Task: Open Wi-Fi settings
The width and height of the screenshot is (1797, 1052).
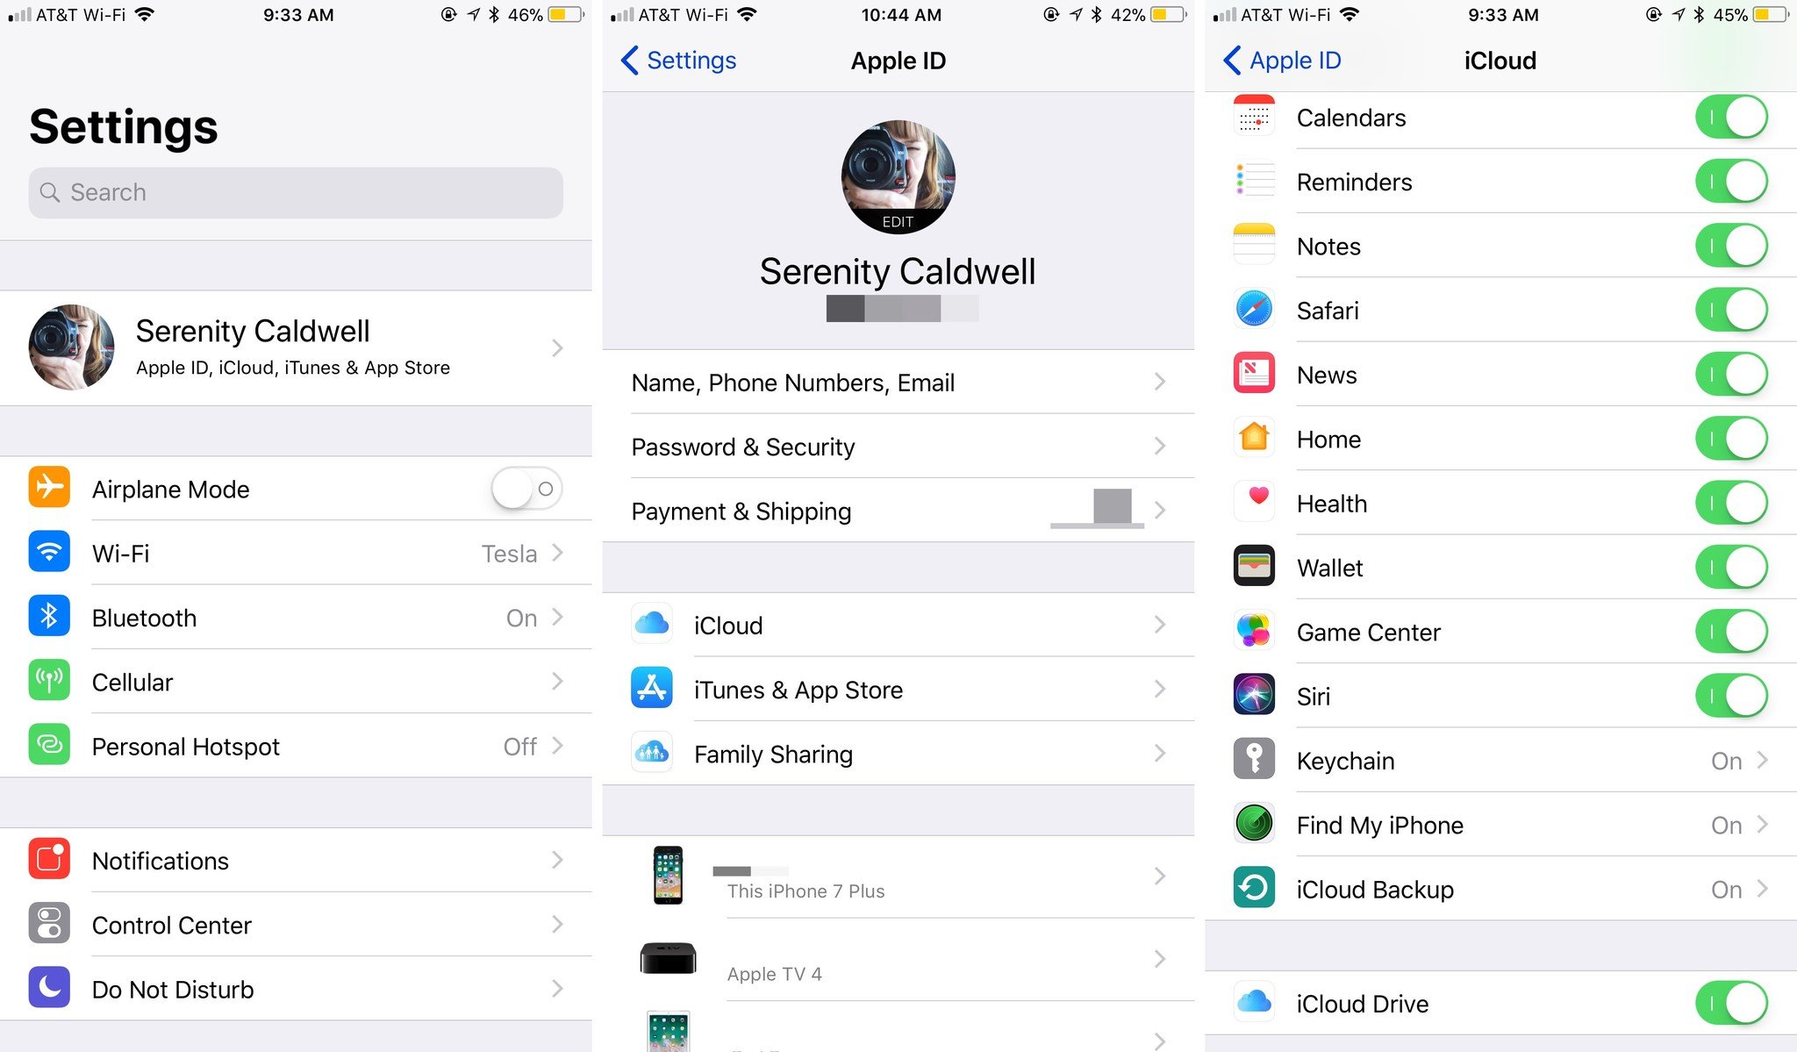Action: (294, 552)
